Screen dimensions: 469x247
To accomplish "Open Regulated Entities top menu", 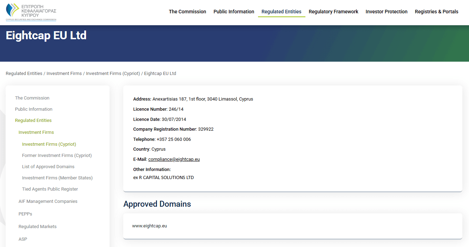I will point(282,12).
